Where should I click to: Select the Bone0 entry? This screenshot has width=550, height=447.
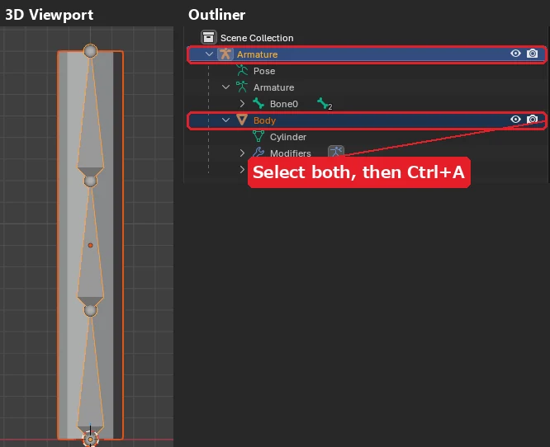pyautogui.click(x=284, y=104)
